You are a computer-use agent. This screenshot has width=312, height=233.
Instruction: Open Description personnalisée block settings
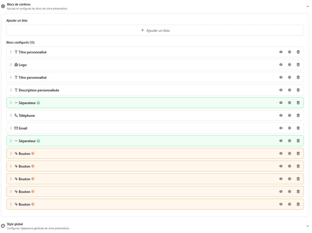[290, 90]
